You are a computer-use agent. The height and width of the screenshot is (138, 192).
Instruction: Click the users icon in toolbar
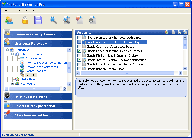9,20
